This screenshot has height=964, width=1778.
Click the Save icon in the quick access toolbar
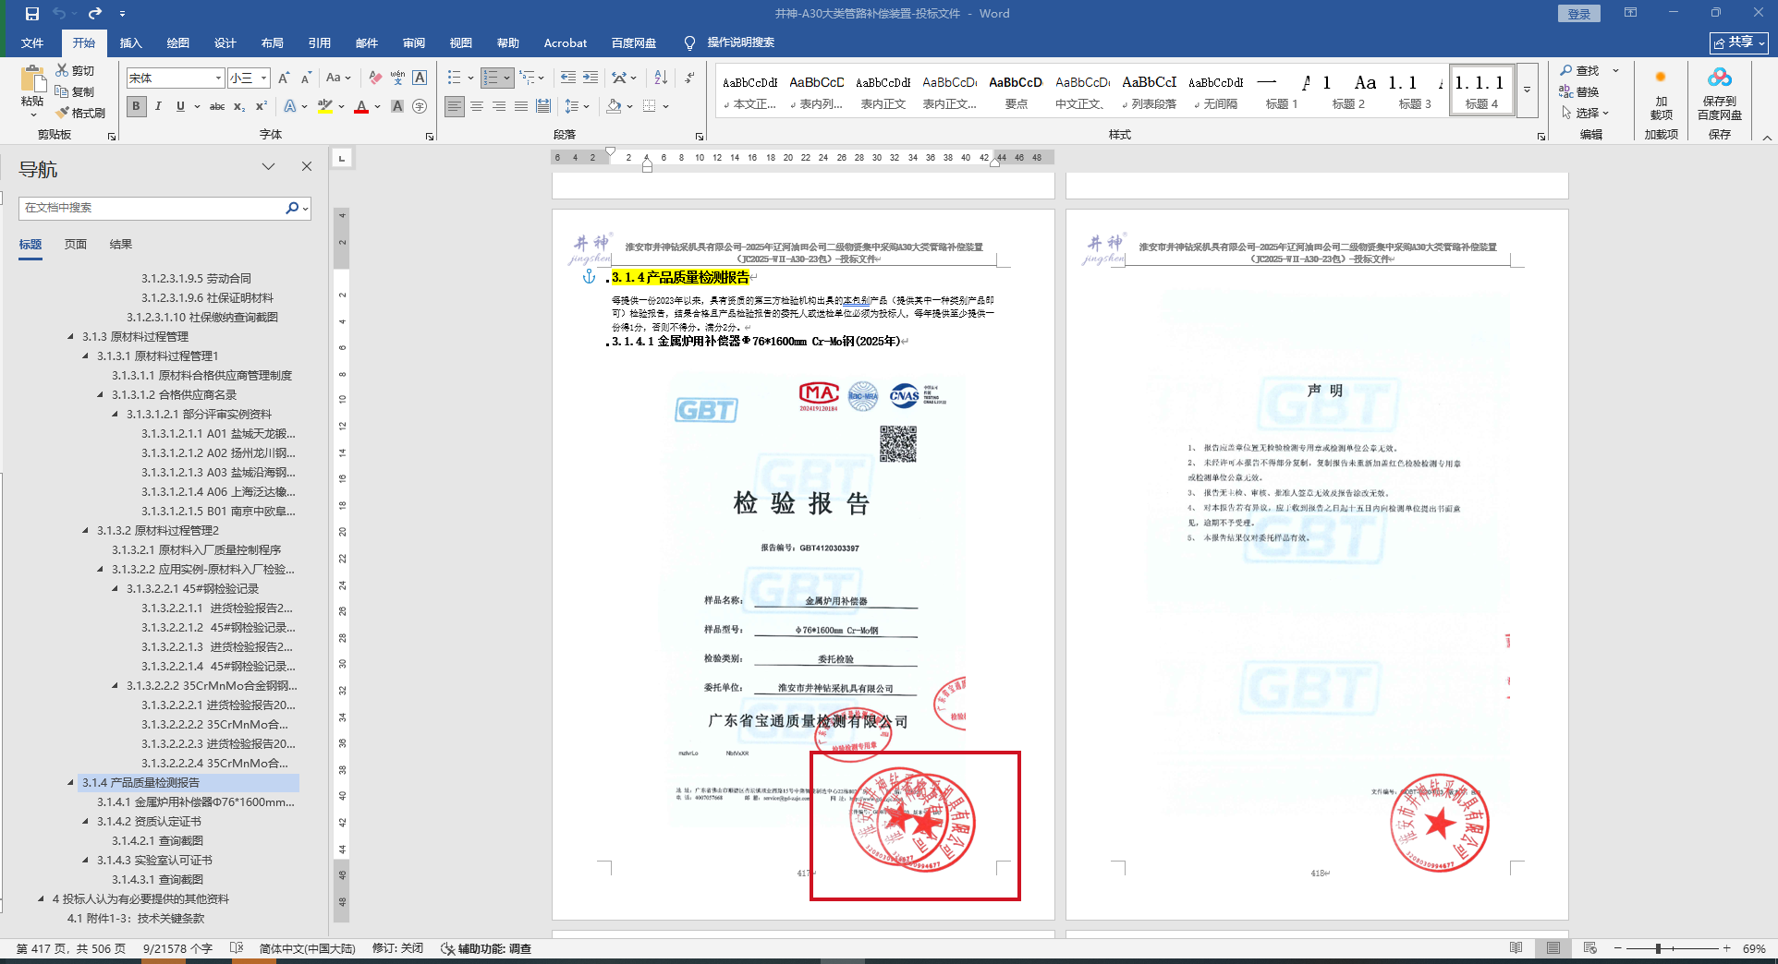tap(32, 14)
